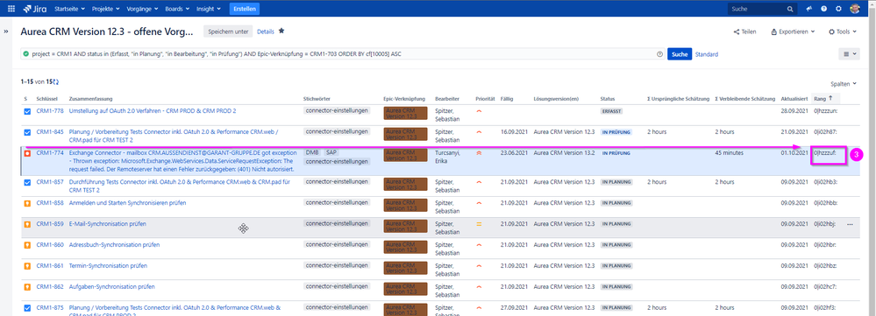Click the Speichern unter button
This screenshot has width=876, height=316.
click(x=228, y=32)
